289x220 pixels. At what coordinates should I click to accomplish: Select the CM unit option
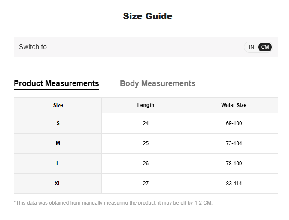(x=265, y=47)
